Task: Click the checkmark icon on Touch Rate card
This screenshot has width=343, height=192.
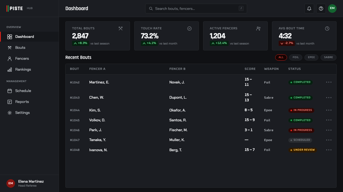Action: tap(189, 29)
